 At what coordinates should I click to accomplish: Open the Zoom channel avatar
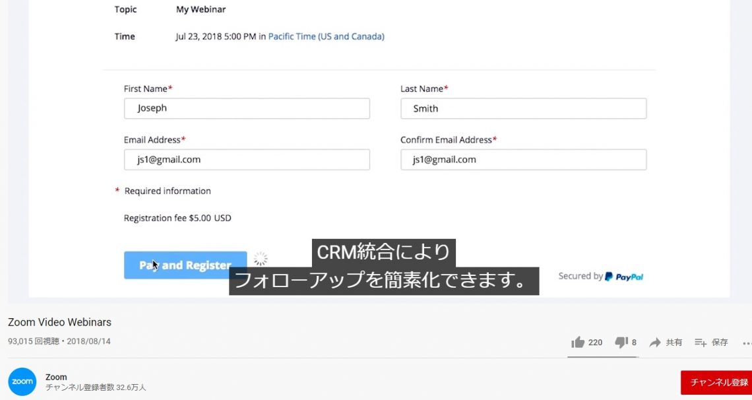pyautogui.click(x=22, y=382)
